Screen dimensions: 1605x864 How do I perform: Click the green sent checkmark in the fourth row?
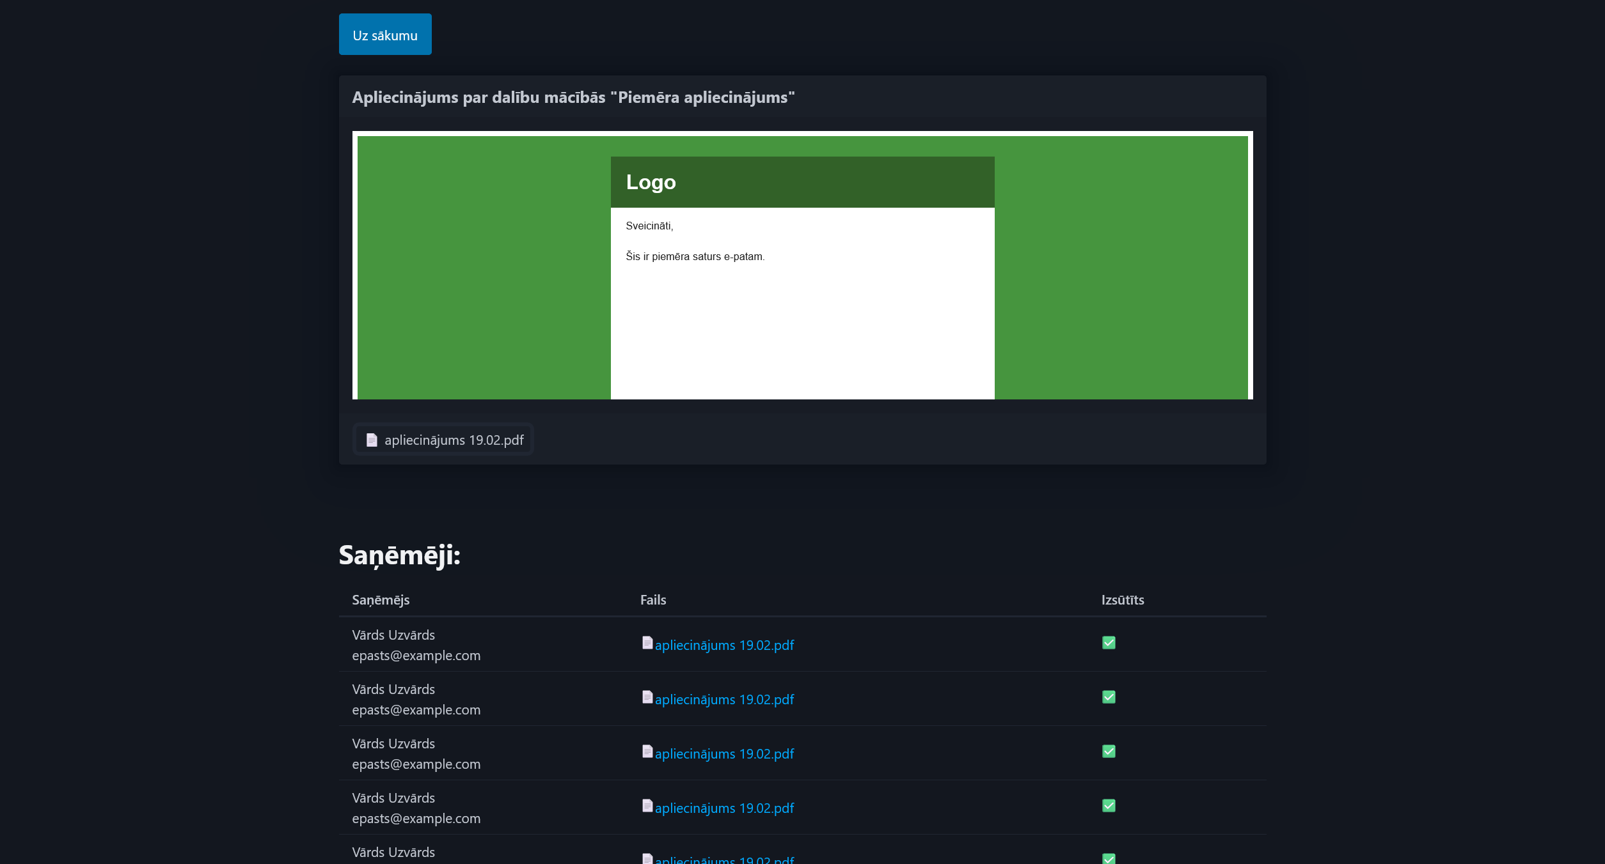coord(1109,806)
